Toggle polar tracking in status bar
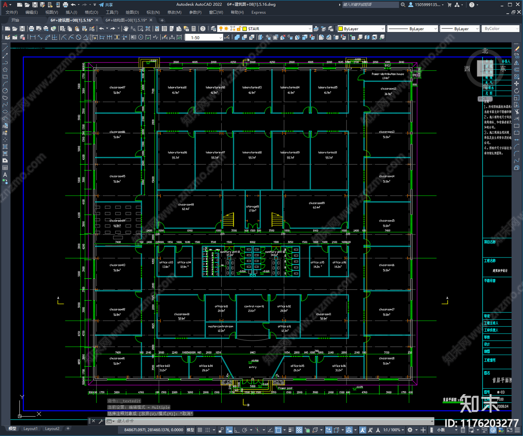The image size is (523, 436). [x=245, y=430]
